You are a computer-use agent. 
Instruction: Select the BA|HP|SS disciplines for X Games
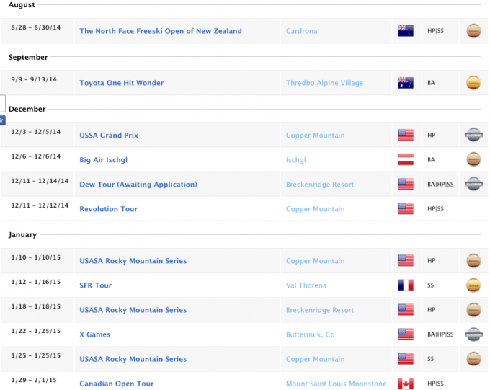click(x=440, y=334)
